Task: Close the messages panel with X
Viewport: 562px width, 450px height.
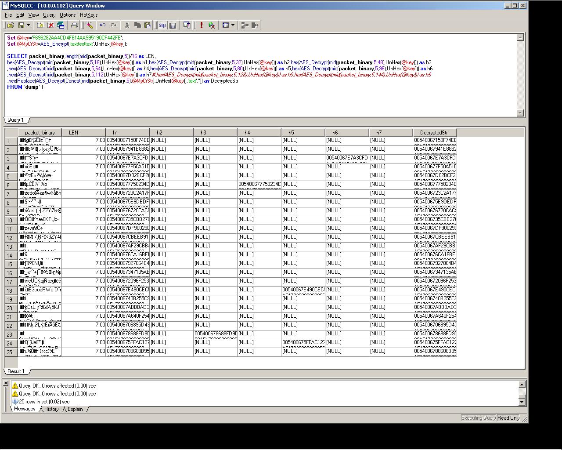Action: (x=6, y=383)
